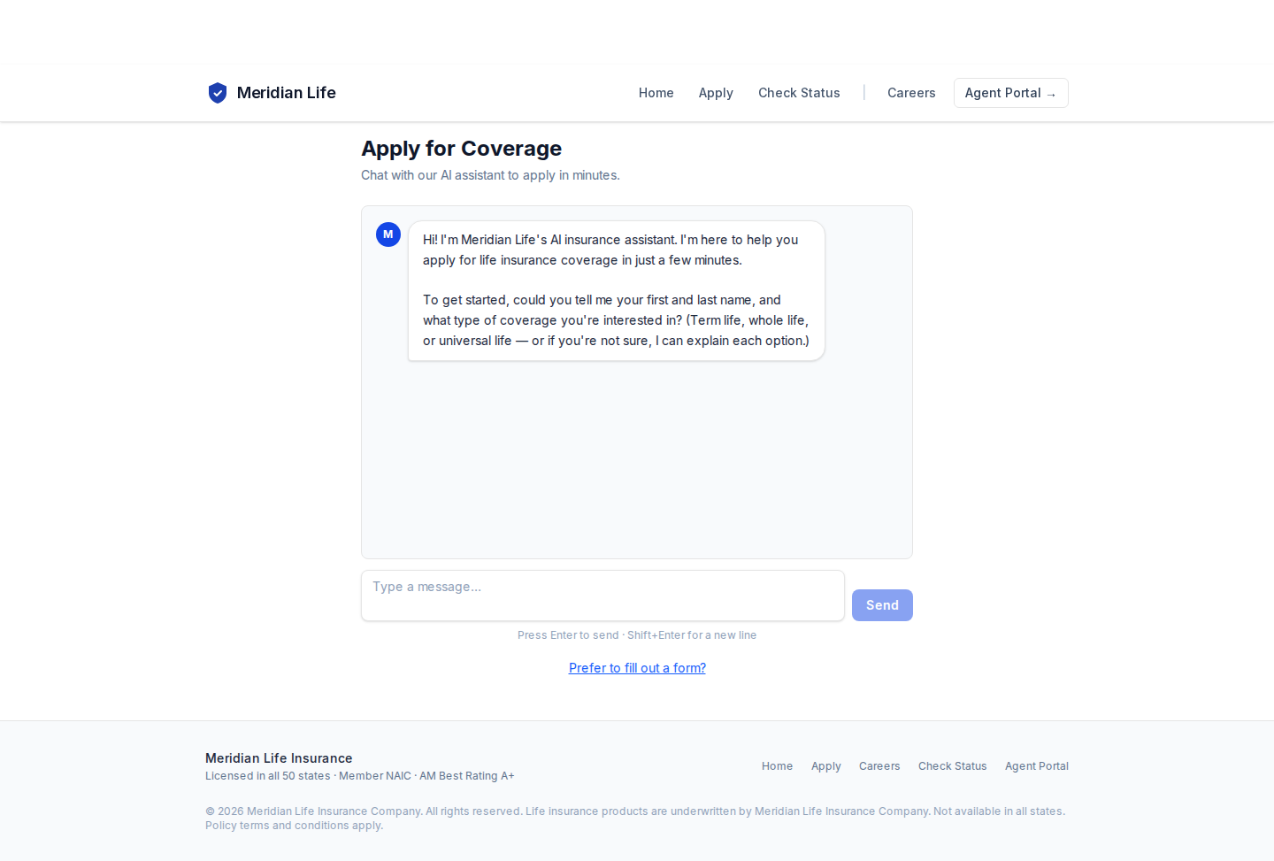1274x861 pixels.
Task: Click the Send button
Action: (882, 605)
